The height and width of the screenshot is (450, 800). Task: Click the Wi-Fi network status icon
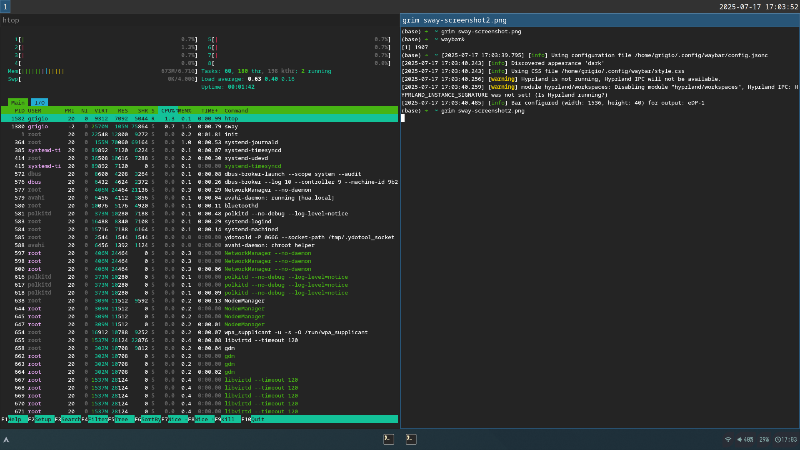point(728,440)
